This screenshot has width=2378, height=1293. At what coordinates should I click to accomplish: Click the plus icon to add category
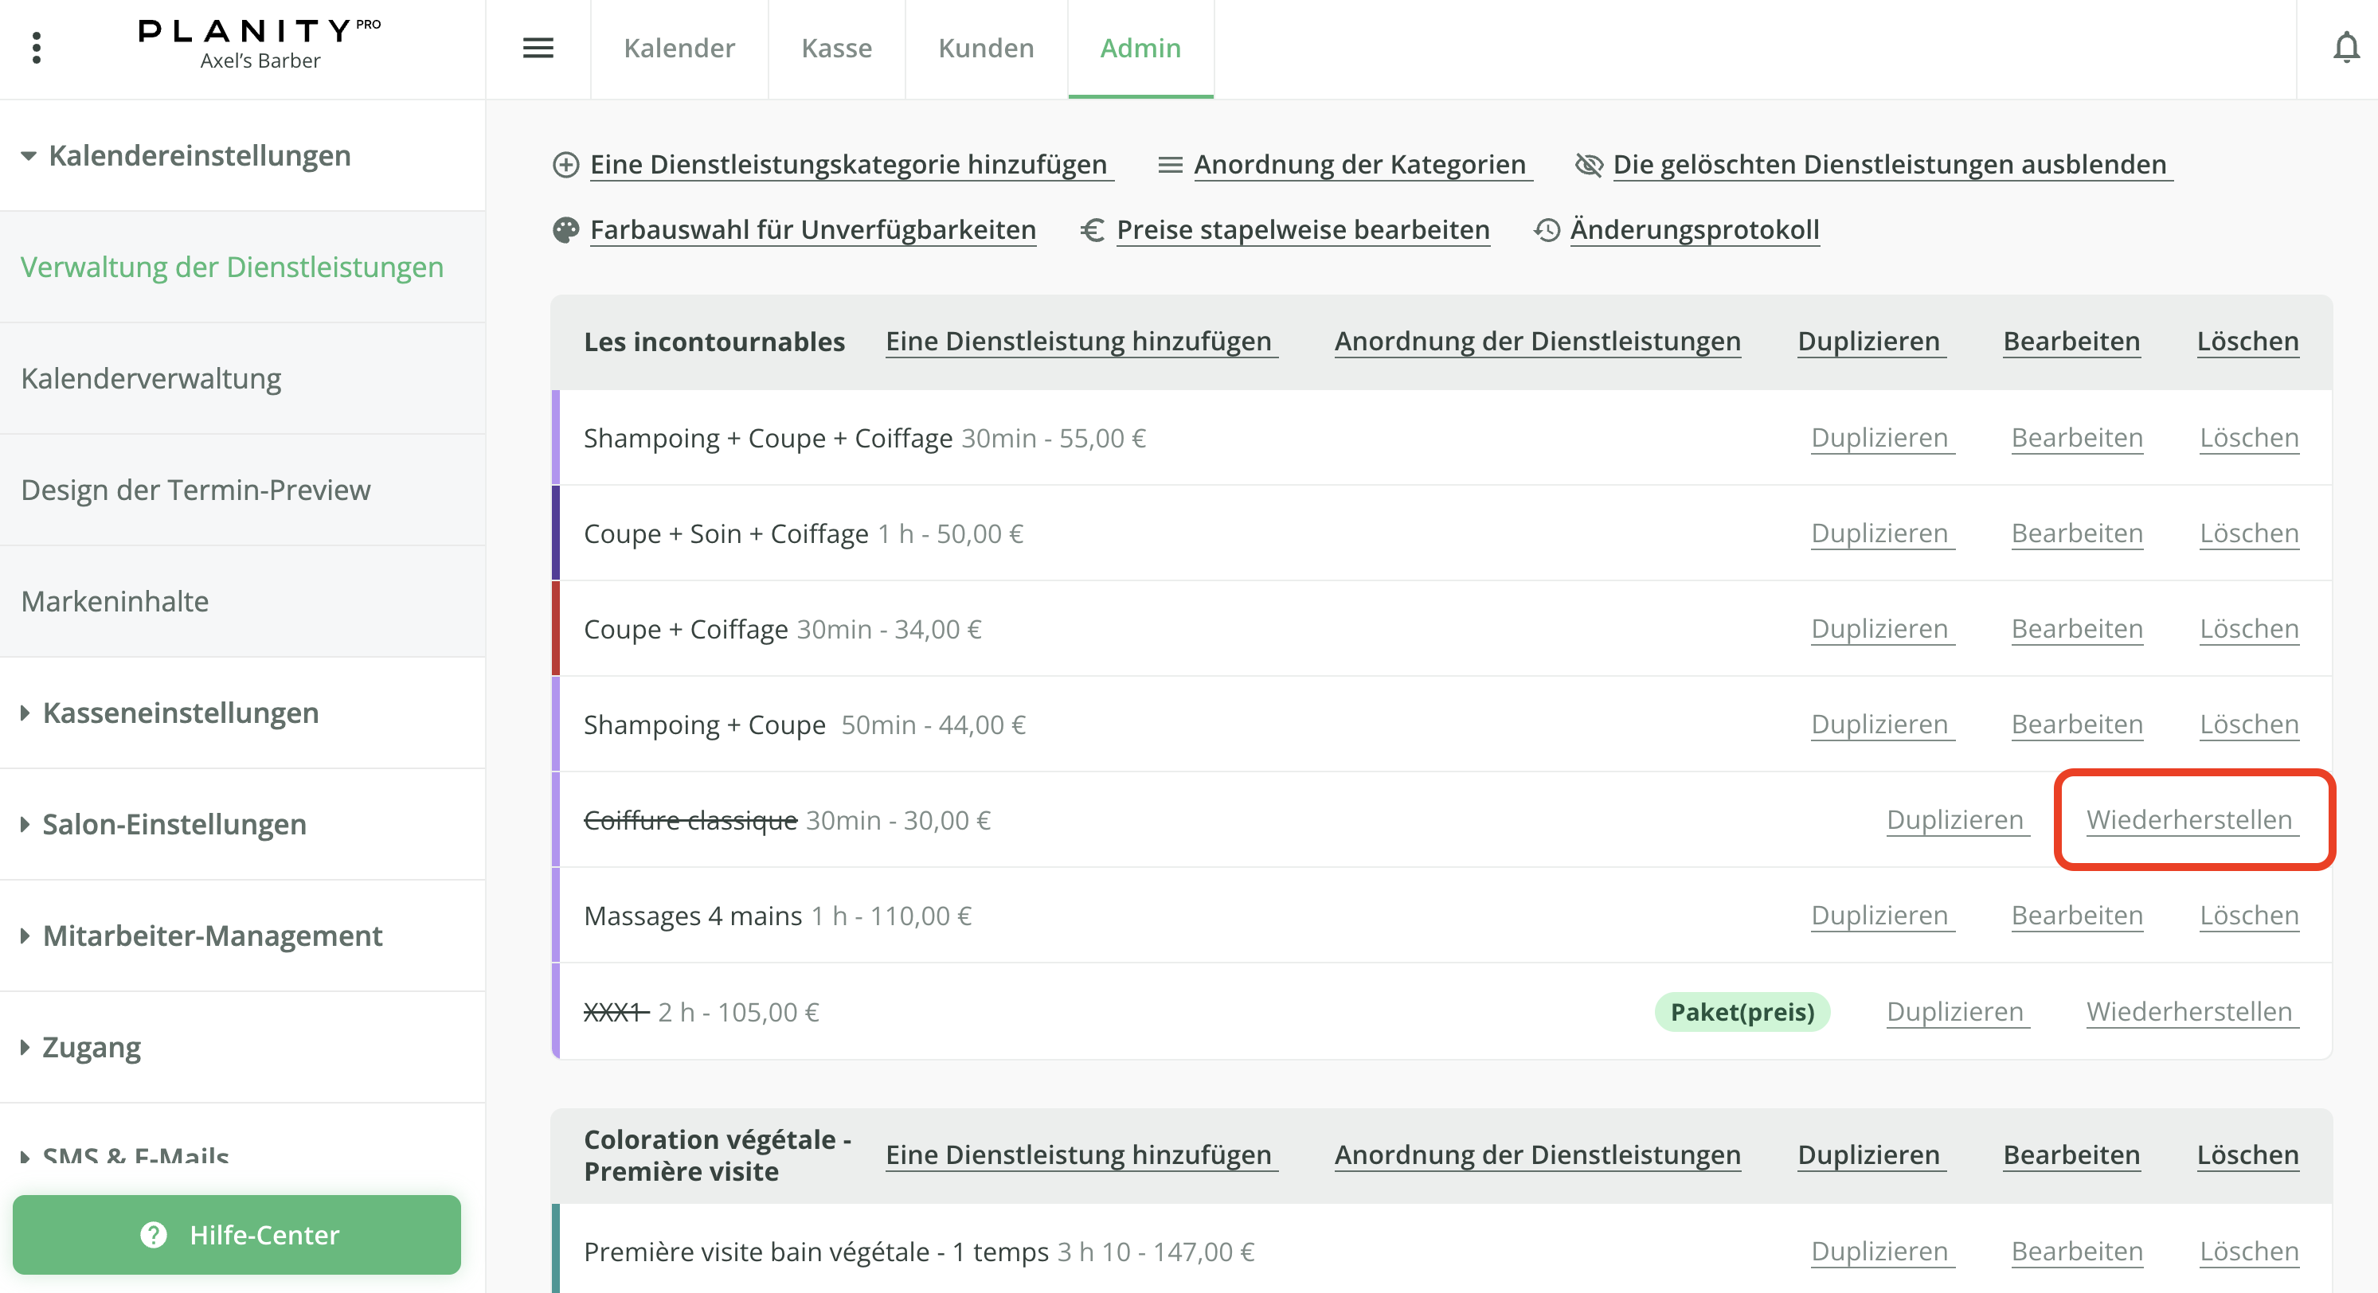click(x=566, y=165)
